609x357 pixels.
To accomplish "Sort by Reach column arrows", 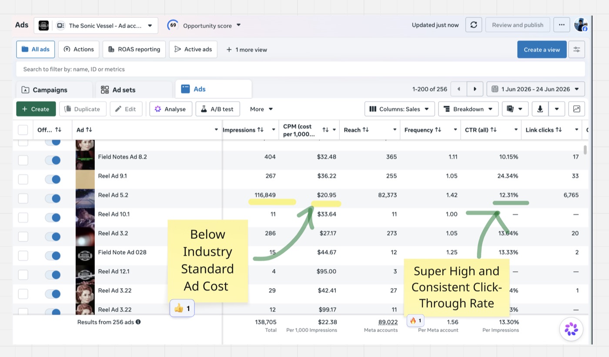I will pos(366,130).
